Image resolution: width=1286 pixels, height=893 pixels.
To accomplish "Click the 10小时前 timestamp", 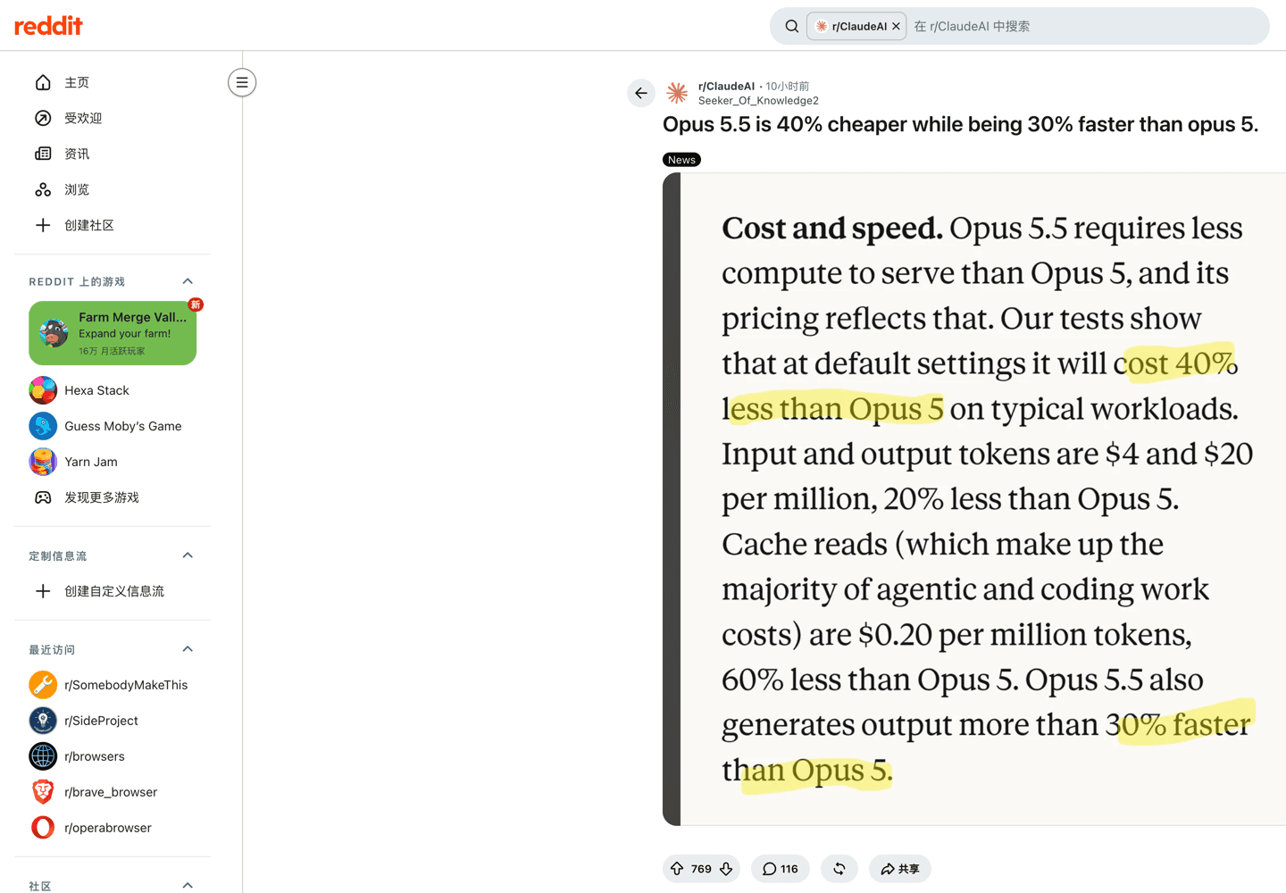I will pyautogui.click(x=787, y=87).
